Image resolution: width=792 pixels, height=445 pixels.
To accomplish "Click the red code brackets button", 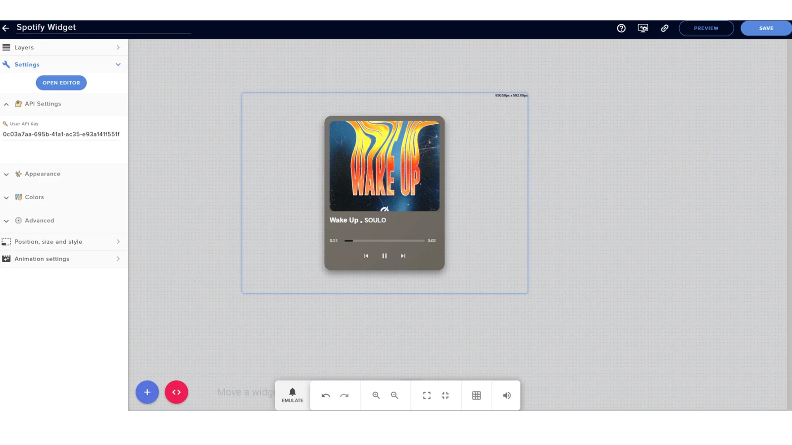I will (x=176, y=392).
